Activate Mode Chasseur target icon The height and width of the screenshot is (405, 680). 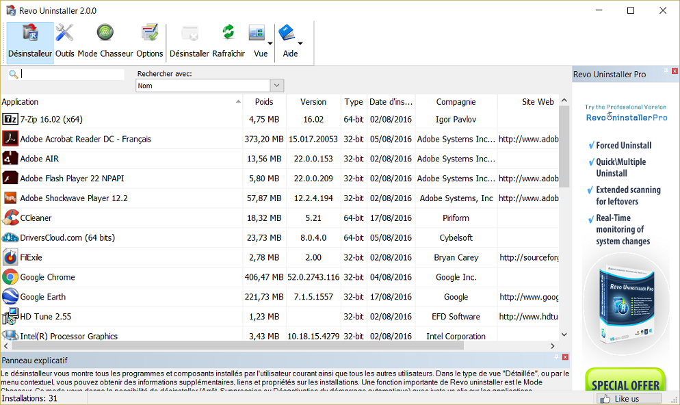(105, 33)
